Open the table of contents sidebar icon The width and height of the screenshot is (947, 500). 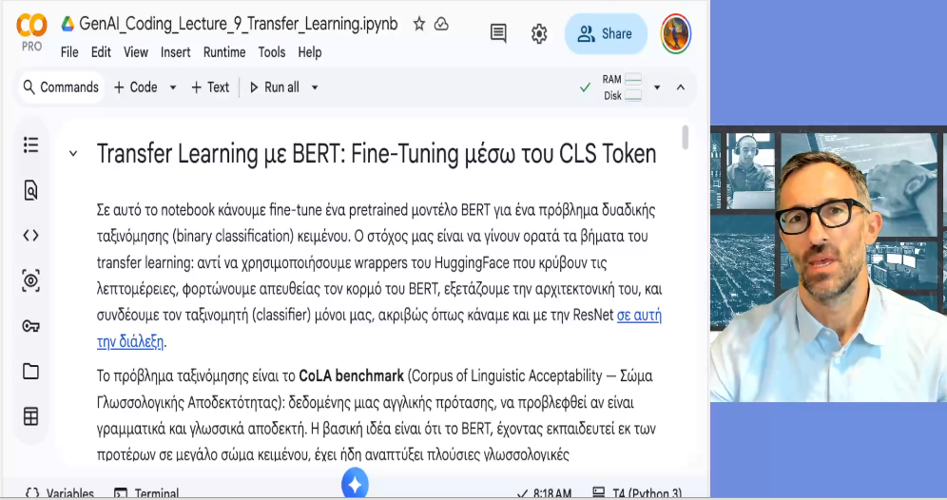[x=30, y=144]
